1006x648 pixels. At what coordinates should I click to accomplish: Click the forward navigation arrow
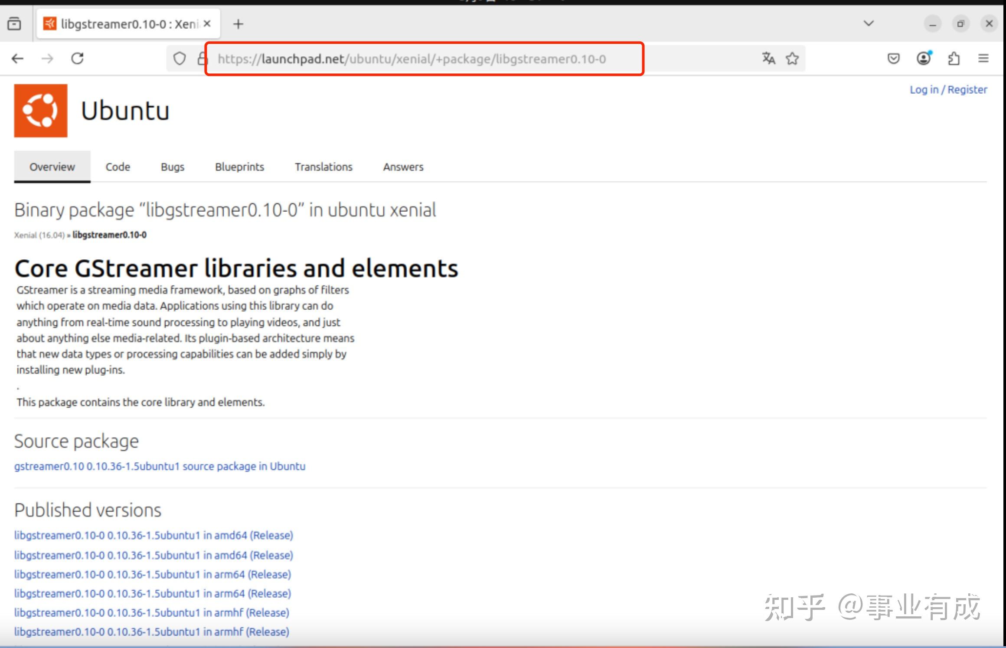coord(47,58)
